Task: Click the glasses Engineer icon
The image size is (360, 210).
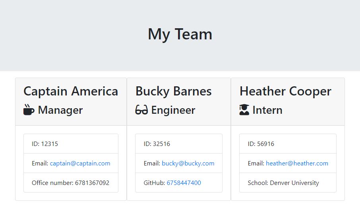Action: (x=141, y=110)
